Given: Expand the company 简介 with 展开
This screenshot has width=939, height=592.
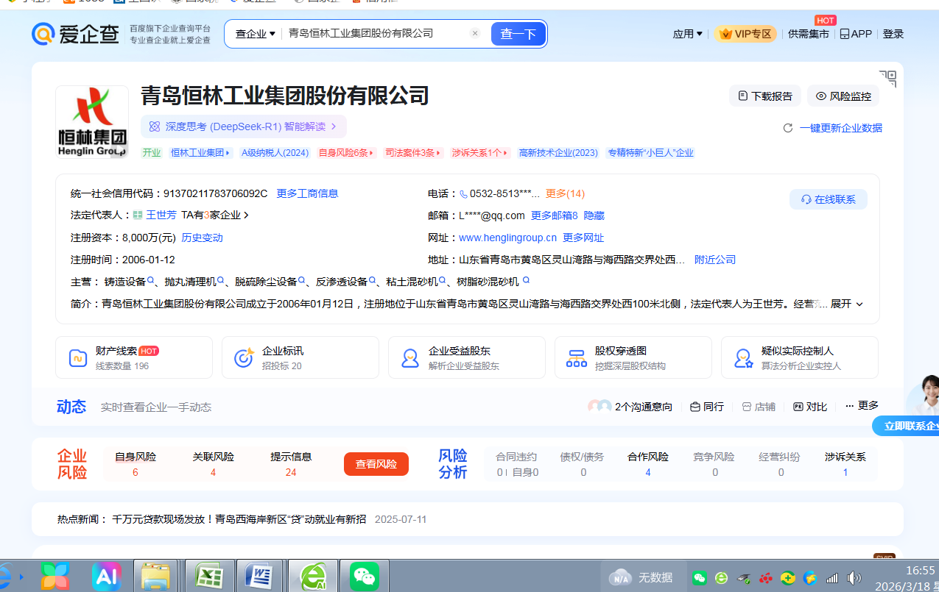Looking at the screenshot, I should point(847,304).
